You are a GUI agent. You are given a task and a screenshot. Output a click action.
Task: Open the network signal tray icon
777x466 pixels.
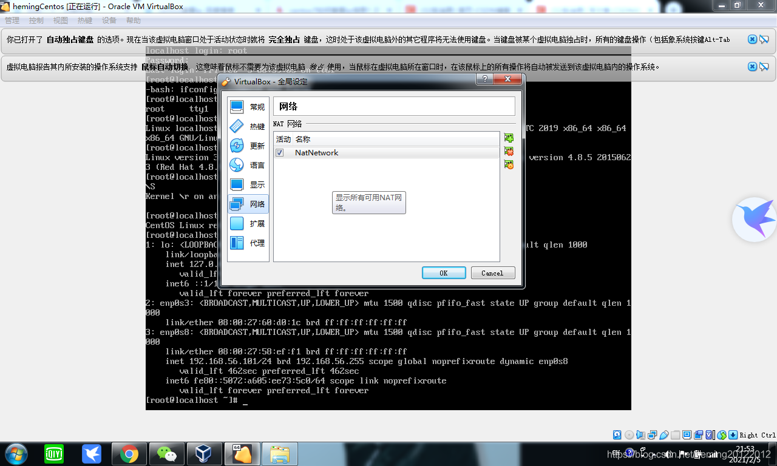pos(713,454)
